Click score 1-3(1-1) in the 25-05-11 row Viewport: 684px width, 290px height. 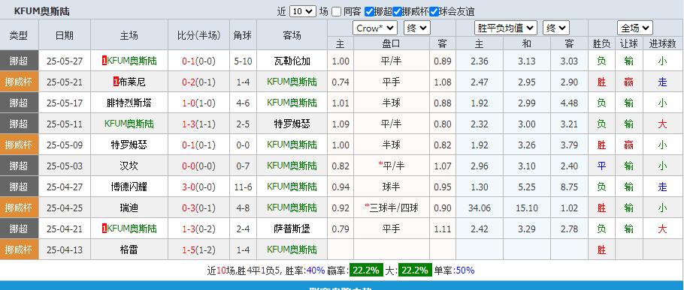[x=198, y=124]
